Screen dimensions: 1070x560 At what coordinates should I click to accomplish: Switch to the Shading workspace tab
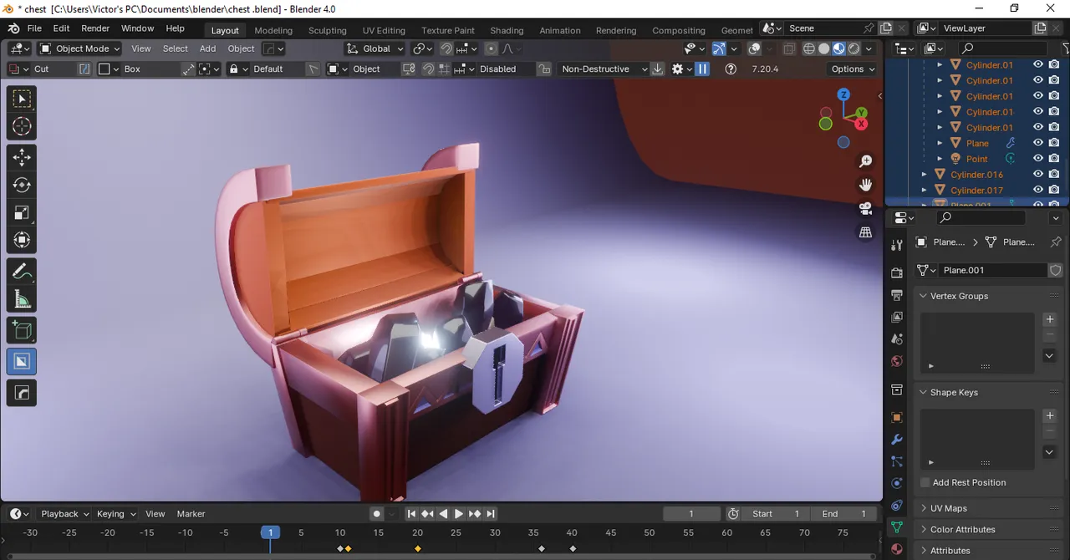coord(507,30)
